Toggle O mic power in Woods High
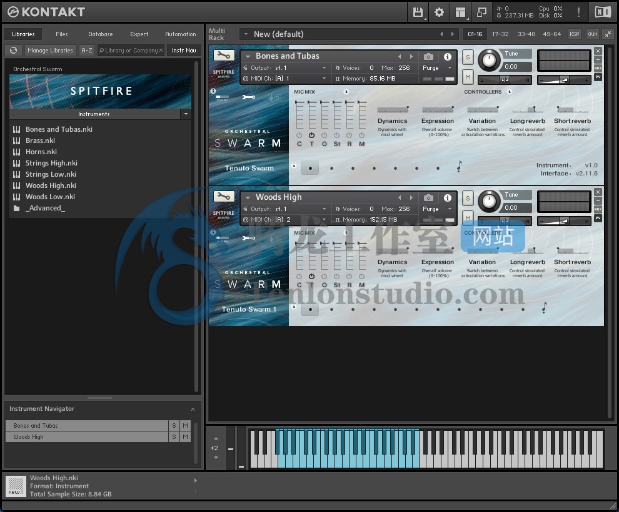 tap(324, 277)
